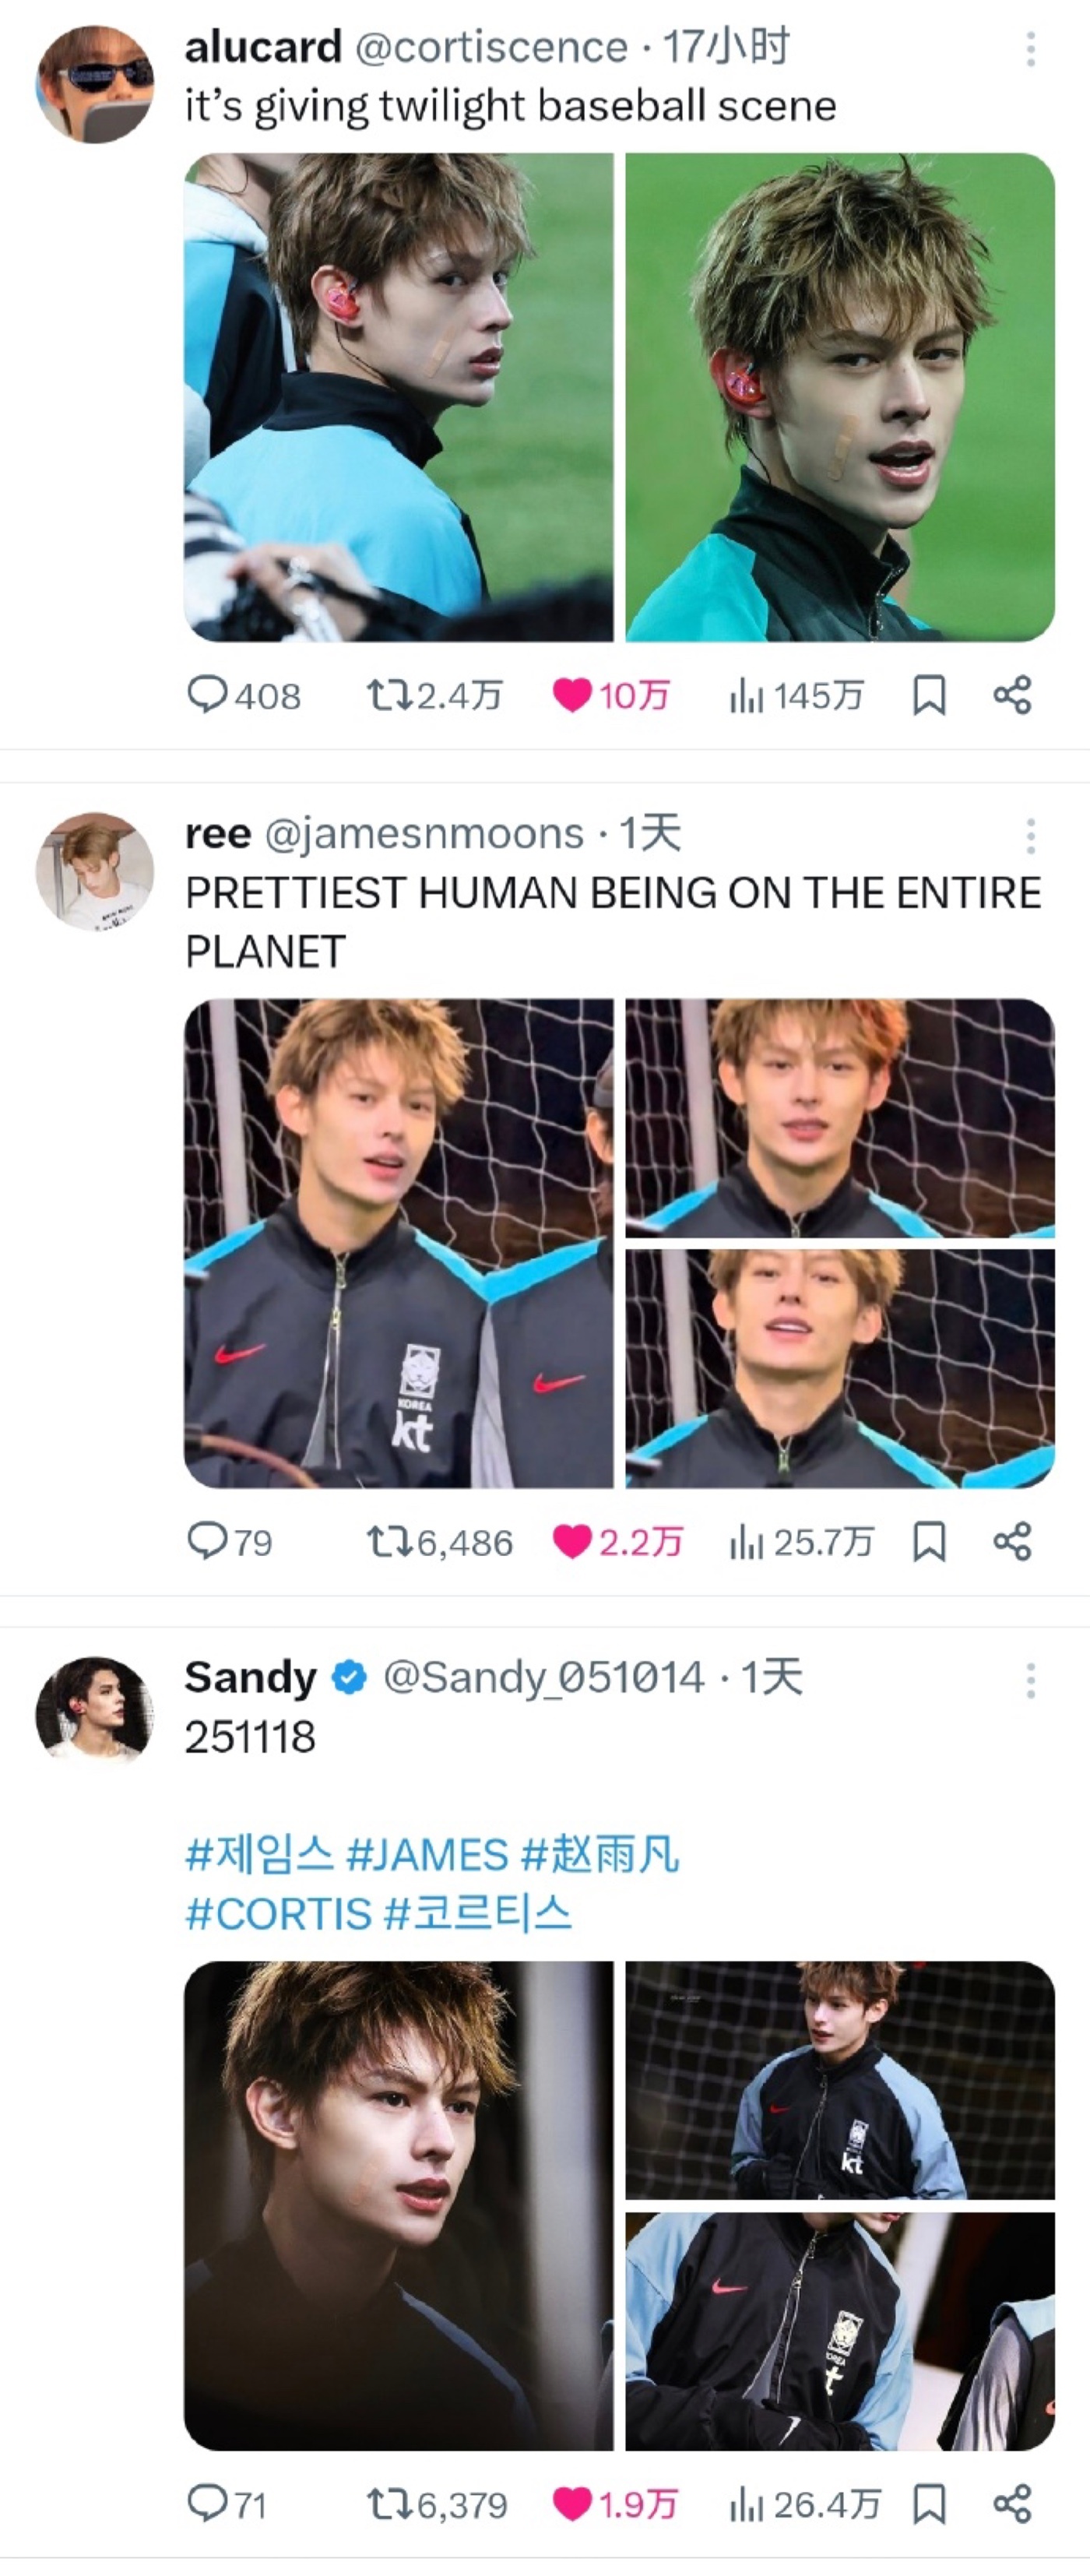Unlike alucard's post with 10万 likes
Viewport: 1090px width, 2576px height.
pyautogui.click(x=573, y=694)
